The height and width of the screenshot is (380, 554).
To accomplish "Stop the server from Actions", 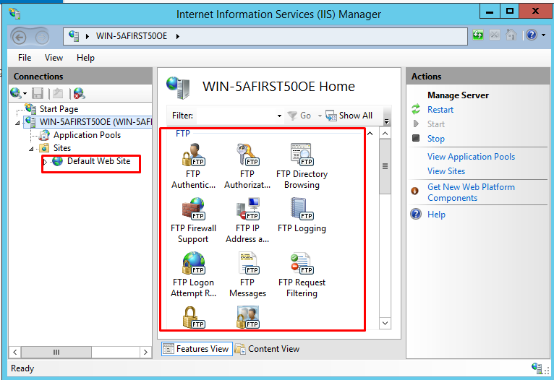I will [x=435, y=139].
